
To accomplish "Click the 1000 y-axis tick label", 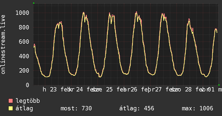I will pyautogui.click(x=22, y=13).
